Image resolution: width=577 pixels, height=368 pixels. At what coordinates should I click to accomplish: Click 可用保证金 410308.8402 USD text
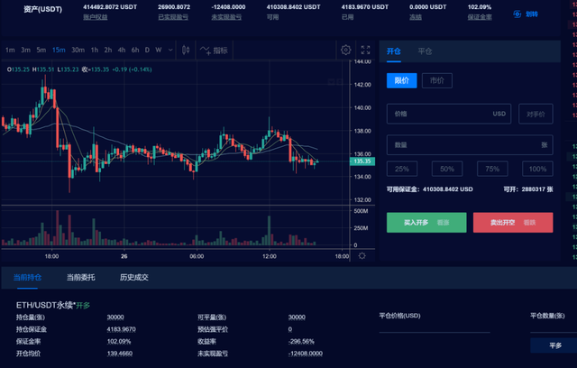point(429,189)
